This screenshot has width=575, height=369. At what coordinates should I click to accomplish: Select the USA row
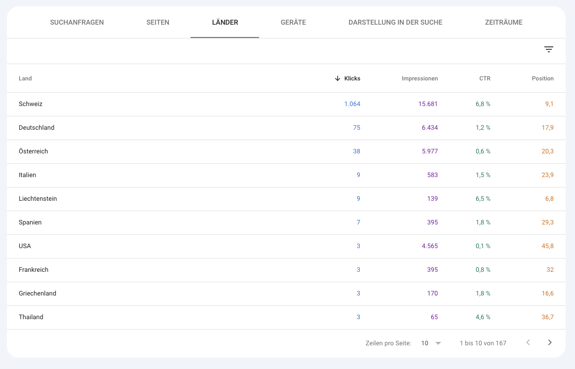click(x=286, y=246)
